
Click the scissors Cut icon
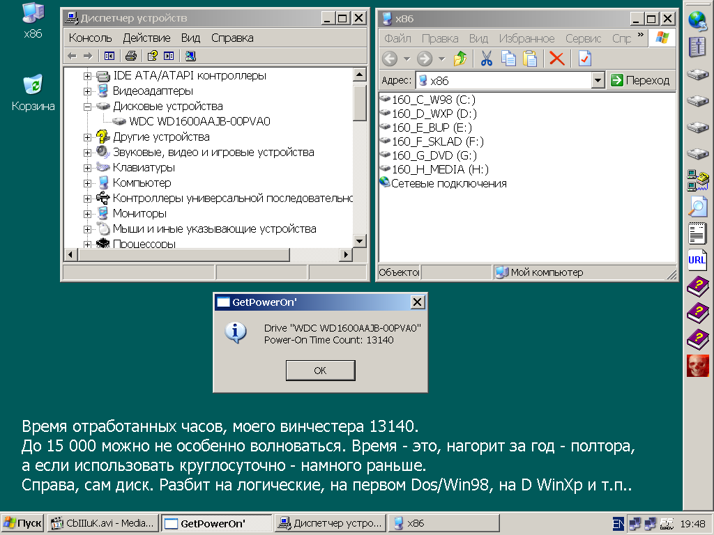pos(487,59)
